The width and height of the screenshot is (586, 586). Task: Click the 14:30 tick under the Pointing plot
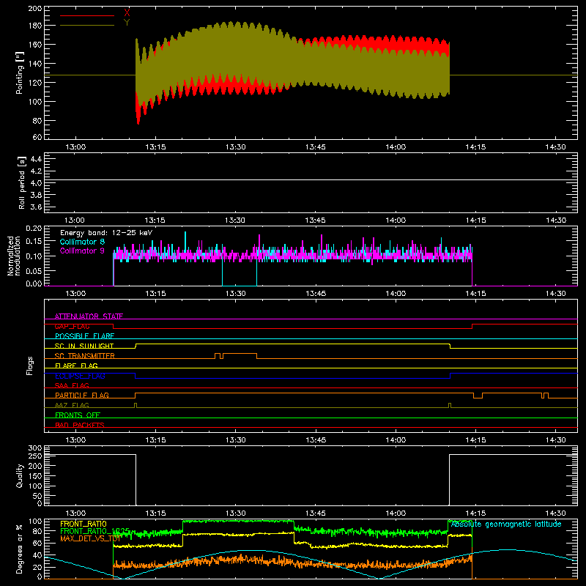(x=555, y=147)
